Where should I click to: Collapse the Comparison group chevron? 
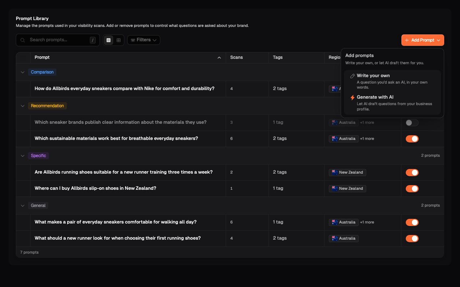23,72
